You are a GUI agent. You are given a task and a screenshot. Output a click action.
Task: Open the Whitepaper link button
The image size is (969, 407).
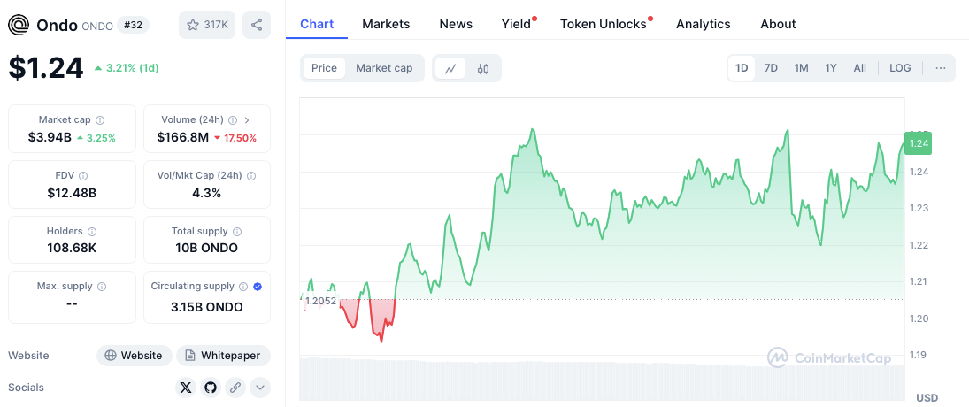(223, 356)
